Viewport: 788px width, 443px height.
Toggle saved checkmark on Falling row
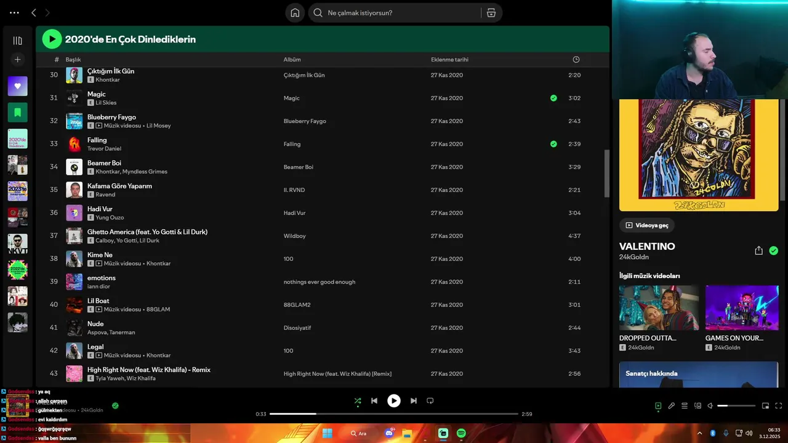(x=553, y=144)
